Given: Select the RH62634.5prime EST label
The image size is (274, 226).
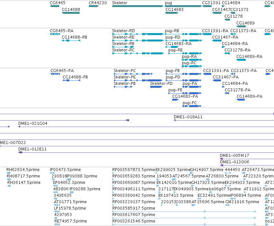Looking at the screenshot, I should 23,170.
